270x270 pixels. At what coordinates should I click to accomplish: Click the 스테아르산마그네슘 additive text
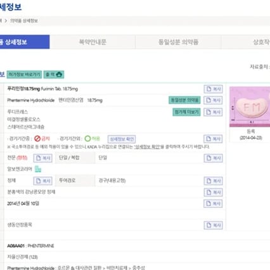(26, 127)
